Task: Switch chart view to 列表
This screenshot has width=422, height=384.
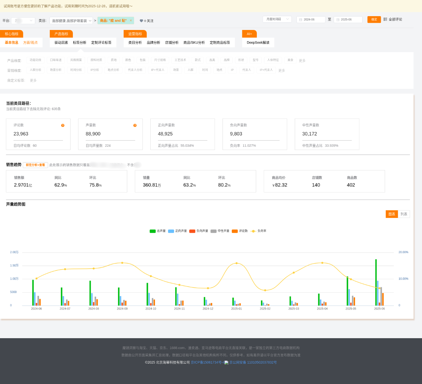Action: (x=404, y=214)
